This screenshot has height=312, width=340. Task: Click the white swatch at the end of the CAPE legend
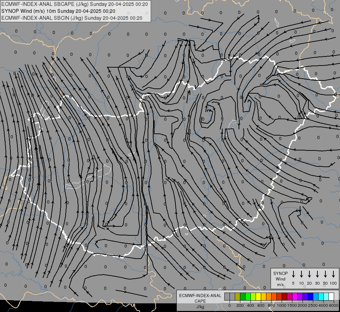(x=332, y=296)
